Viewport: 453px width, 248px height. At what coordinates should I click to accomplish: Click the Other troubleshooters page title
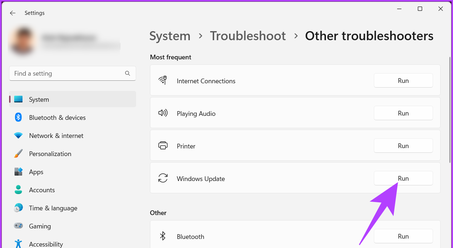[x=369, y=36]
